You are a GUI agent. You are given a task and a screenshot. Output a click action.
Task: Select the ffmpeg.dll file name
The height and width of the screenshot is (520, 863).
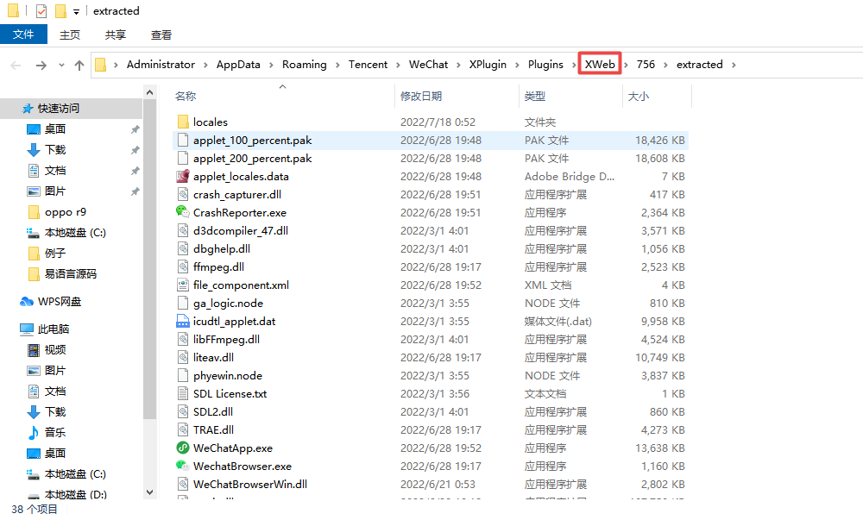click(x=218, y=267)
